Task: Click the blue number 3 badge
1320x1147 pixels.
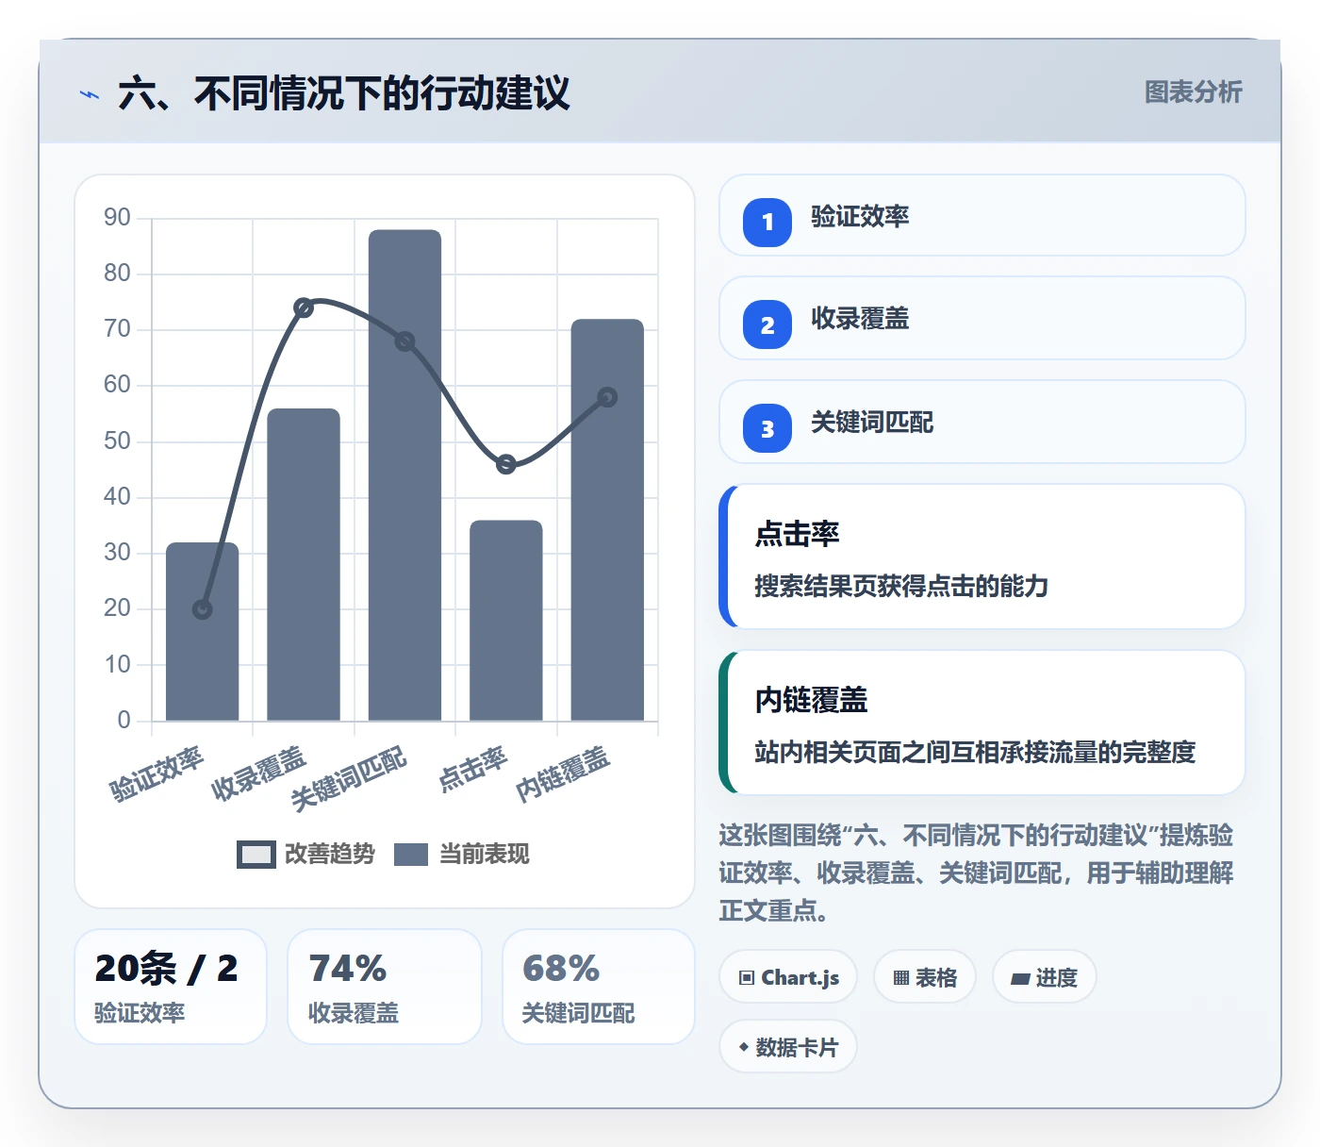Action: coord(767,428)
